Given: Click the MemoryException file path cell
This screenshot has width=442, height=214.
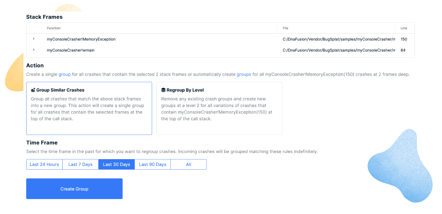Looking at the screenshot, I should pos(339,39).
